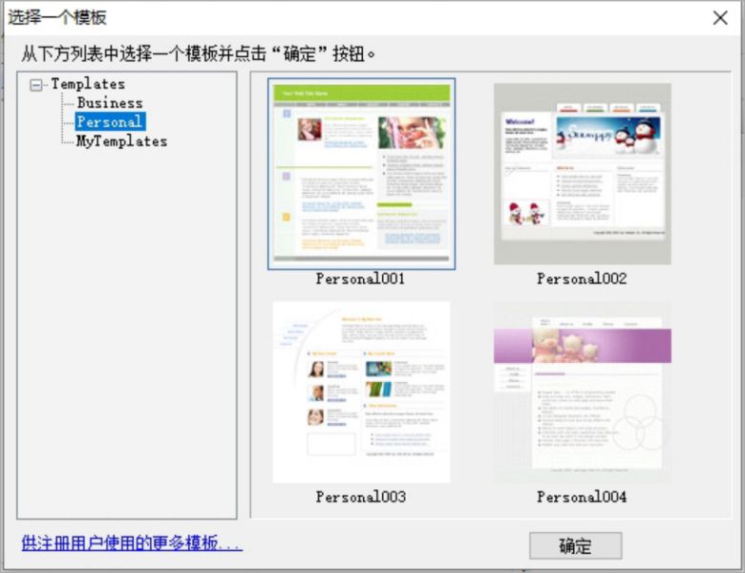Click empty space below MyTemplates in tree panel
Screen dimensions: 745x573
pyautogui.click(x=126, y=334)
